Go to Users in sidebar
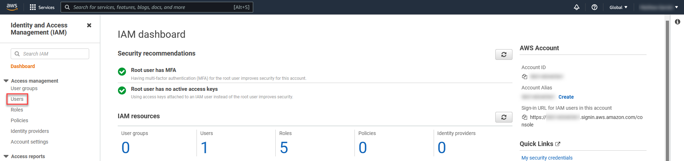Image resolution: width=684 pixels, height=161 pixels. point(17,99)
